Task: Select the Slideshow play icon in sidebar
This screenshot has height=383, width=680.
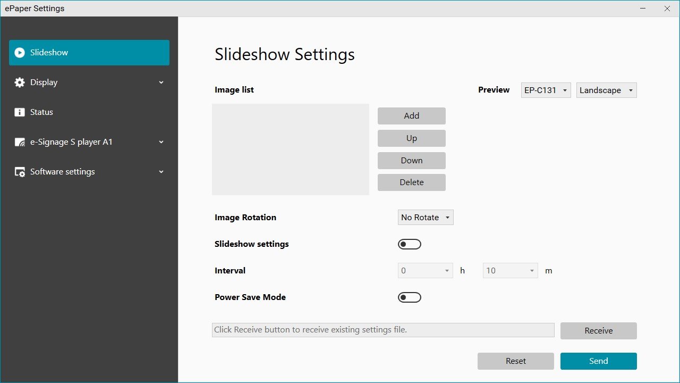Action: 20,52
